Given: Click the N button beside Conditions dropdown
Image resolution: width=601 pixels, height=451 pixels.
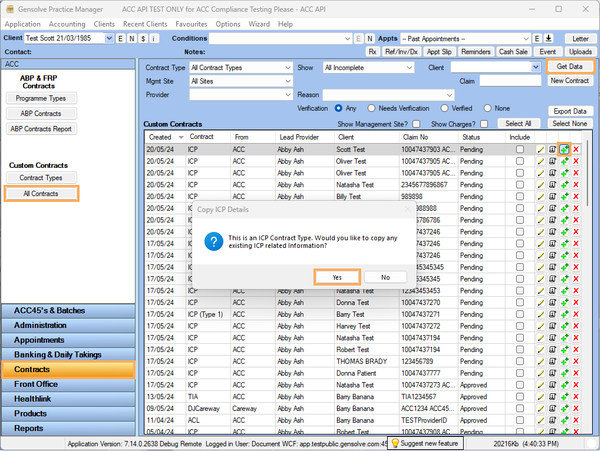Looking at the screenshot, I should tap(370, 38).
